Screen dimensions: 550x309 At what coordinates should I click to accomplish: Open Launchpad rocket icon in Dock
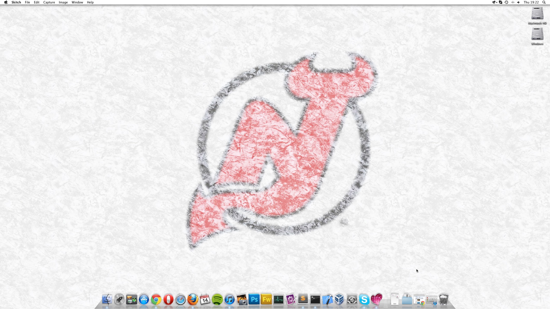[x=119, y=299]
